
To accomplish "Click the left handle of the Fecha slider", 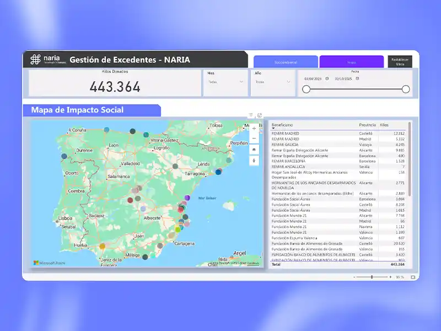I will 306,89.
